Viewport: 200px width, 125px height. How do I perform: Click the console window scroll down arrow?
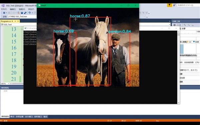pyautogui.click(x=178, y=103)
